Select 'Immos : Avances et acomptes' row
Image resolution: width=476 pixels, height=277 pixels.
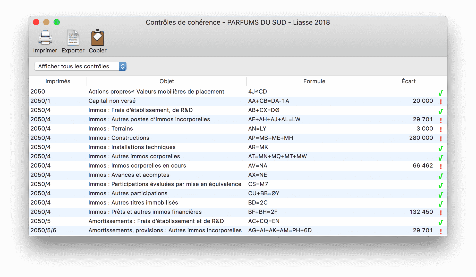pos(238,175)
